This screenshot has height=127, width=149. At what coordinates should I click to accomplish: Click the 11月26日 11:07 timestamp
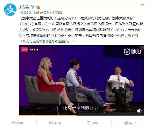coord(29,12)
